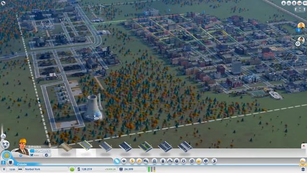Screen dimensions: 307x173
Task: Open the Police badge menu
Action: (x=183, y=161)
